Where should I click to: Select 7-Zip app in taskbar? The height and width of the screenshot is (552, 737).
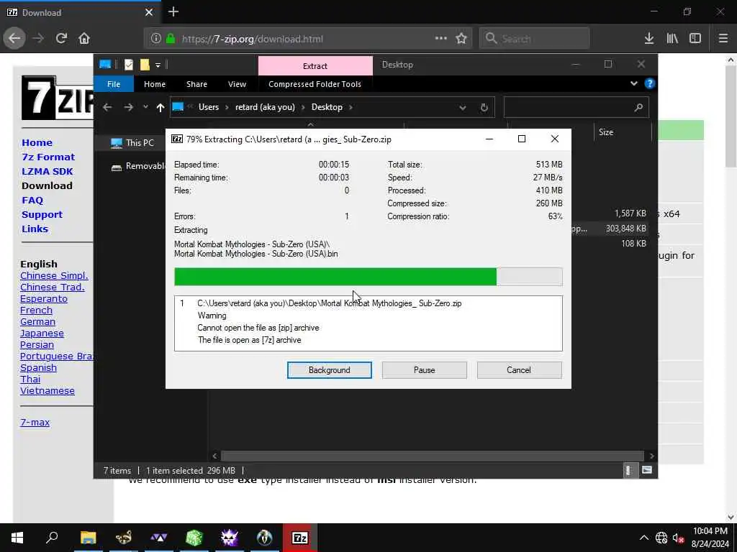click(300, 538)
